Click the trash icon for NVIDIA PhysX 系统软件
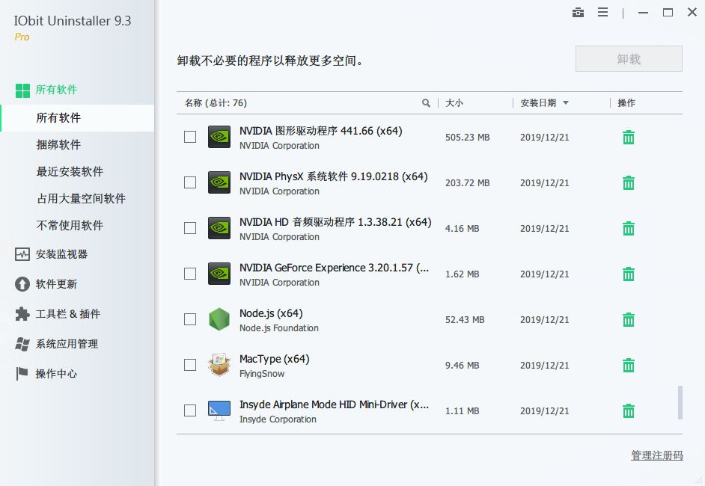 click(628, 183)
